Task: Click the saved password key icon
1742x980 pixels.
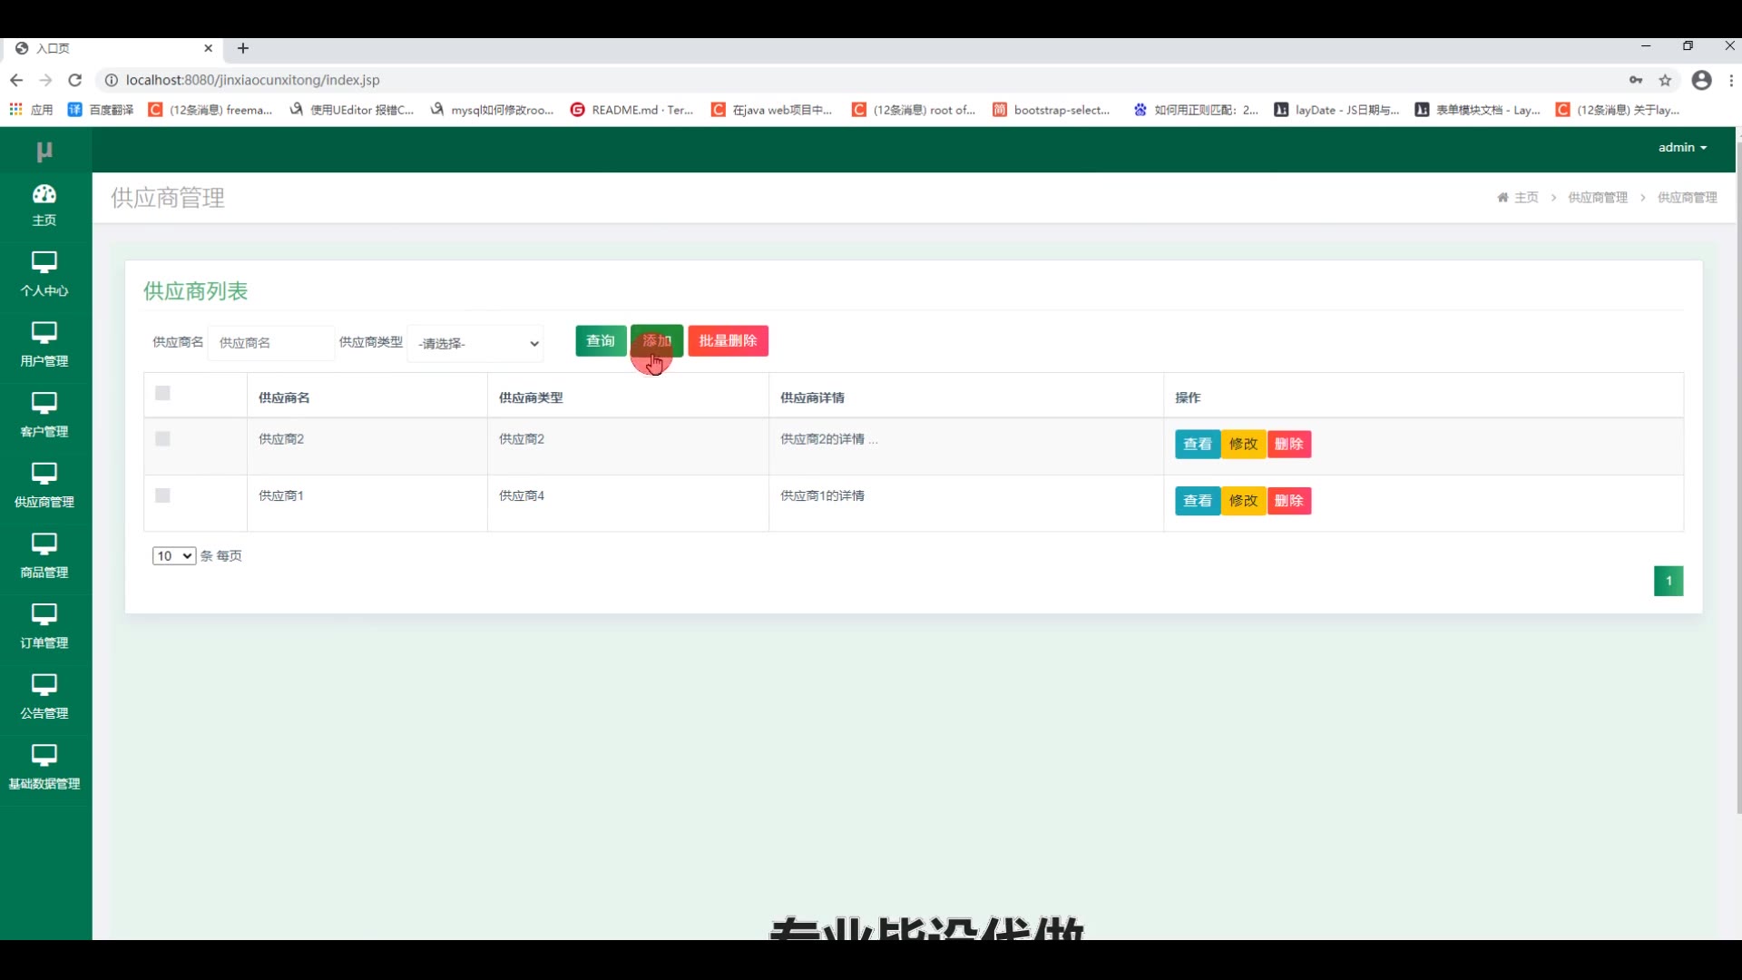Action: point(1636,80)
